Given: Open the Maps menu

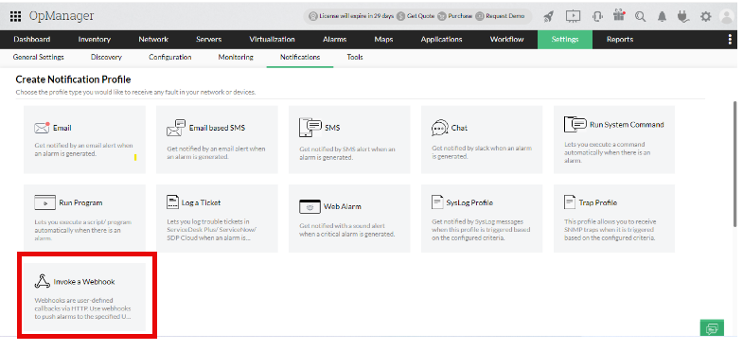Looking at the screenshot, I should (383, 40).
